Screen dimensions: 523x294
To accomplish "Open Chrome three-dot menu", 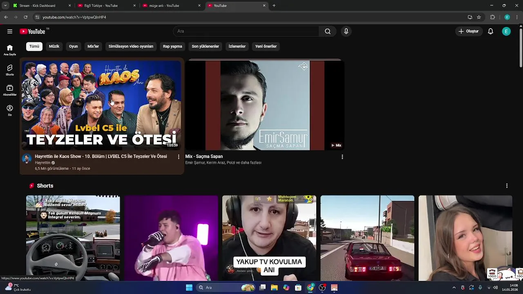I will (517, 17).
